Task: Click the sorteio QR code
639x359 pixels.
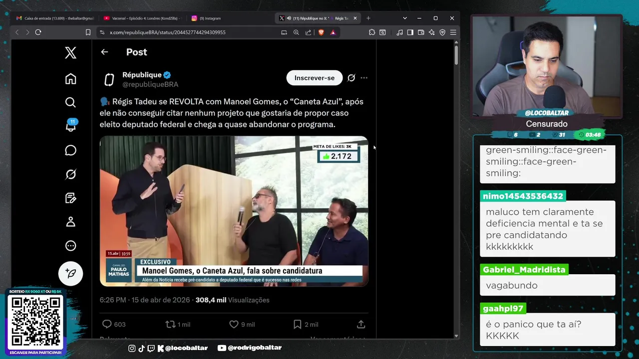Action: tap(35, 322)
